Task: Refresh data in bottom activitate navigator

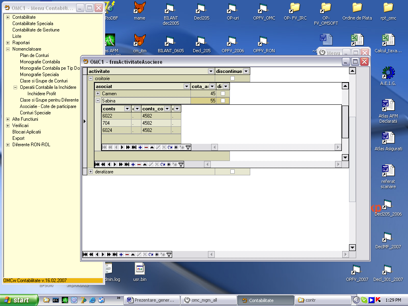Action: tap(151, 255)
